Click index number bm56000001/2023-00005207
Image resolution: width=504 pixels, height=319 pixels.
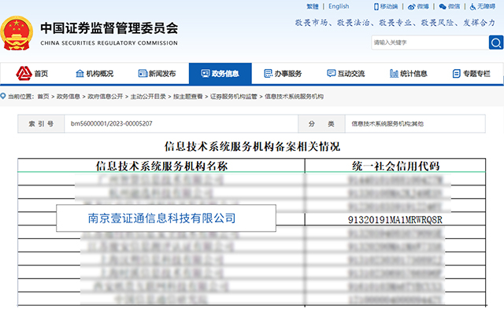click(112, 123)
